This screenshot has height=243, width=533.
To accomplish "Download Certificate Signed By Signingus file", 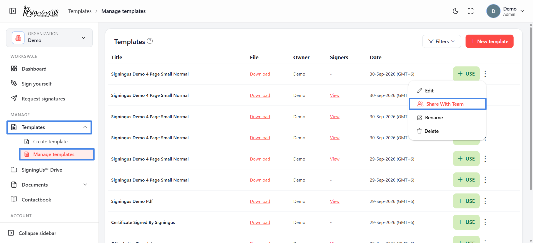I will [260, 222].
